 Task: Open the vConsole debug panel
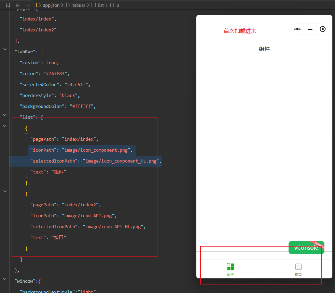point(306,248)
